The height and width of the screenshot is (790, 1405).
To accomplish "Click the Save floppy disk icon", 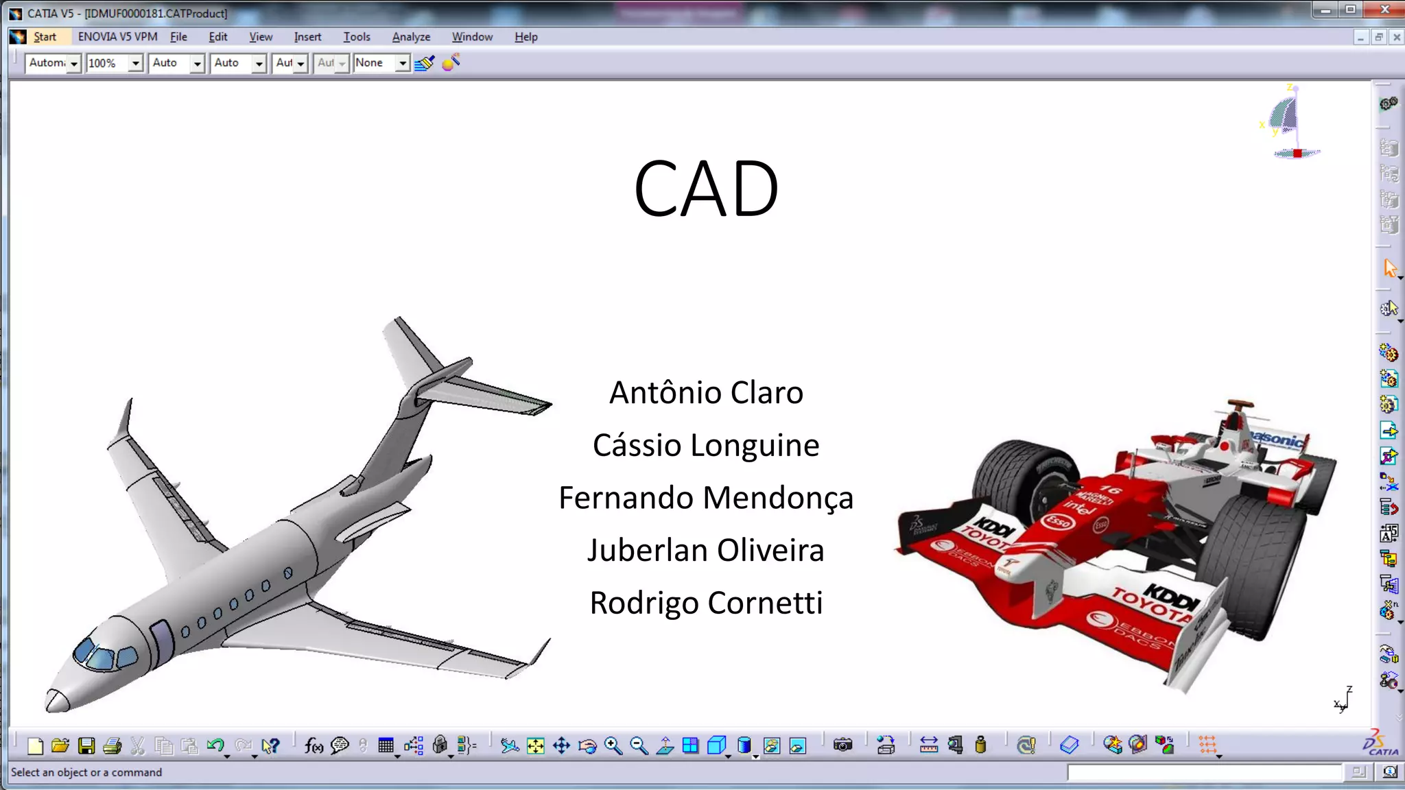I will coord(86,745).
